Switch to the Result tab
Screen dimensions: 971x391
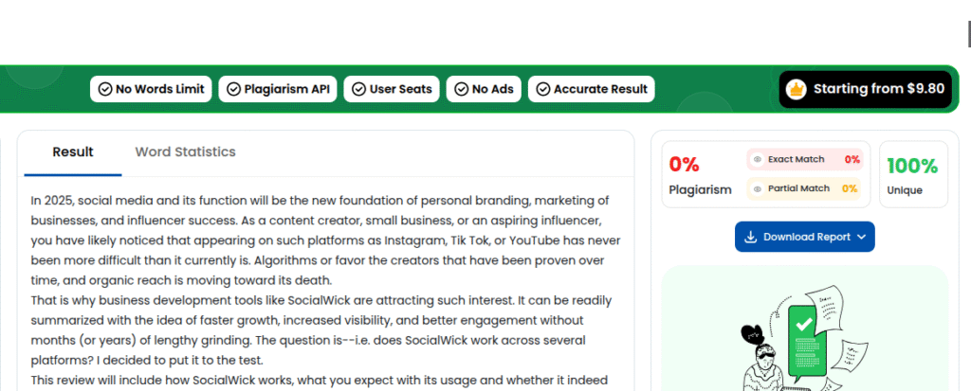pyautogui.click(x=73, y=152)
